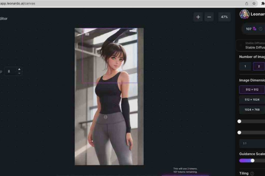Click the Leonardo avatar logo
This screenshot has height=176, width=265.
(x=244, y=14)
